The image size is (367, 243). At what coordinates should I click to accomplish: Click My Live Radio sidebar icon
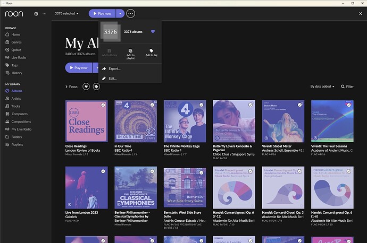[7, 129]
